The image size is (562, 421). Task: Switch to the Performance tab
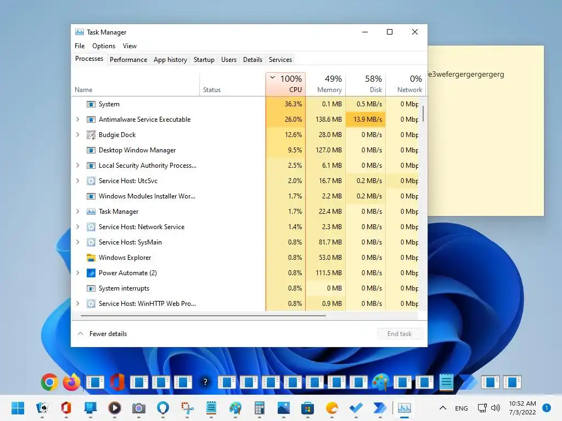click(x=128, y=60)
